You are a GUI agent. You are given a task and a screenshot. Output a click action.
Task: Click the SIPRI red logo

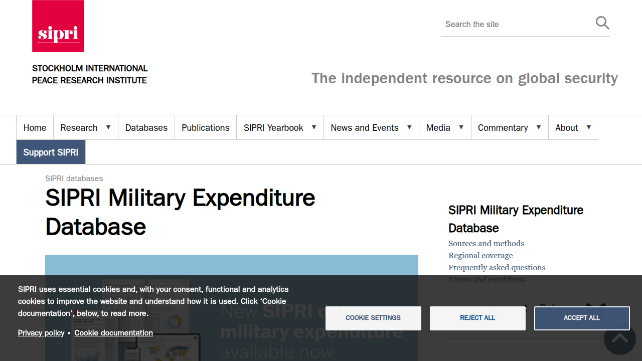pyautogui.click(x=58, y=26)
